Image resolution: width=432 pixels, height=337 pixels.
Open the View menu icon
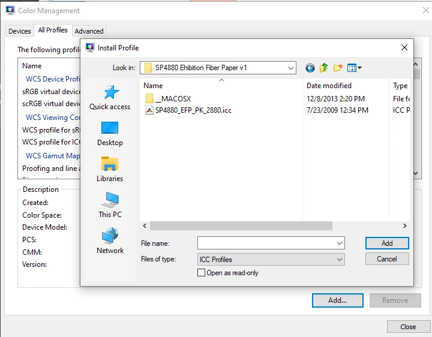[x=355, y=68]
